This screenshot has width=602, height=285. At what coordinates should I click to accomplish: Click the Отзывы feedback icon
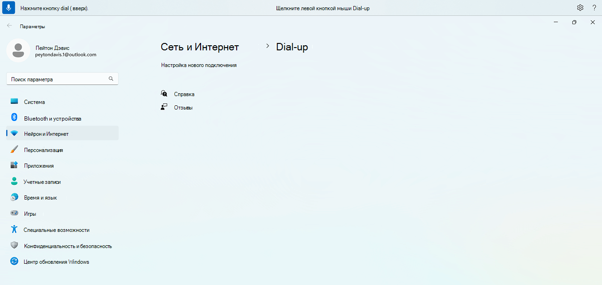[x=164, y=107]
